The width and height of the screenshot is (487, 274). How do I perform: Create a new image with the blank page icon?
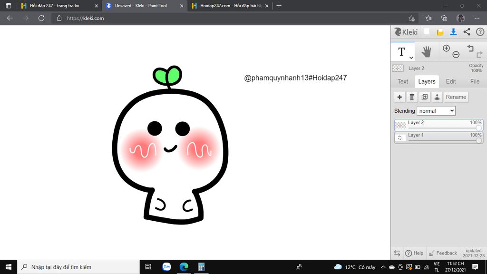[427, 32]
